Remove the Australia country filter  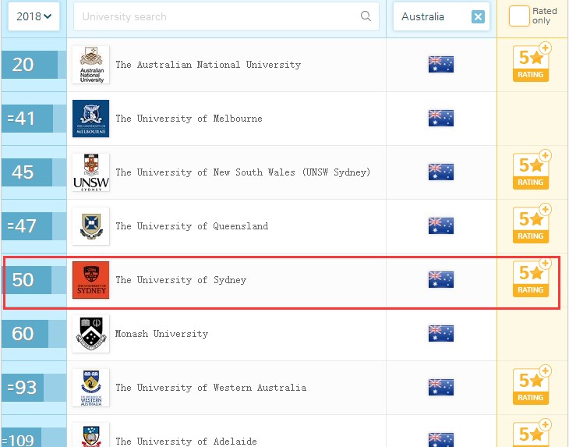pyautogui.click(x=478, y=17)
